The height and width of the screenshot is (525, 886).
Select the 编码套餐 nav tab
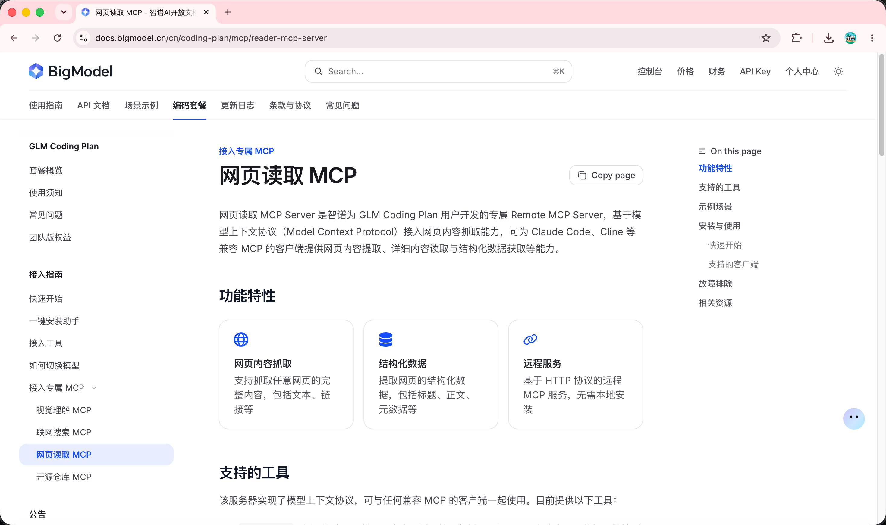[190, 105]
